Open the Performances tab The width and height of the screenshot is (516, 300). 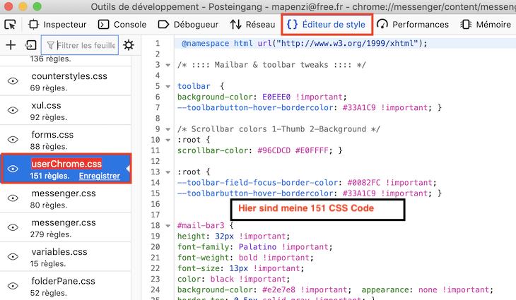413,25
